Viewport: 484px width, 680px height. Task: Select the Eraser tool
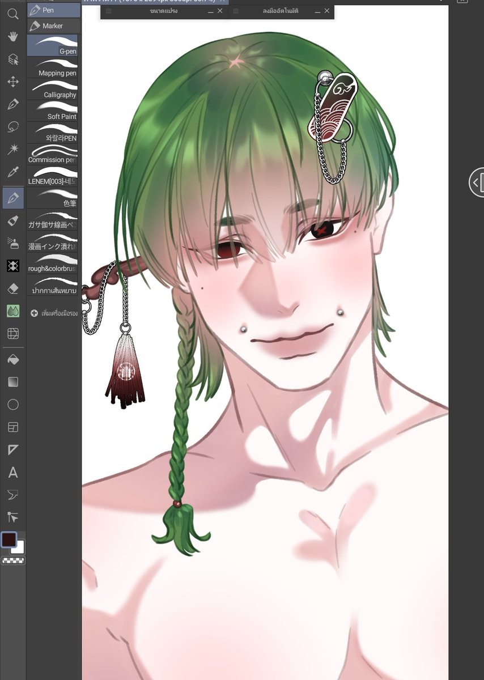(12, 288)
